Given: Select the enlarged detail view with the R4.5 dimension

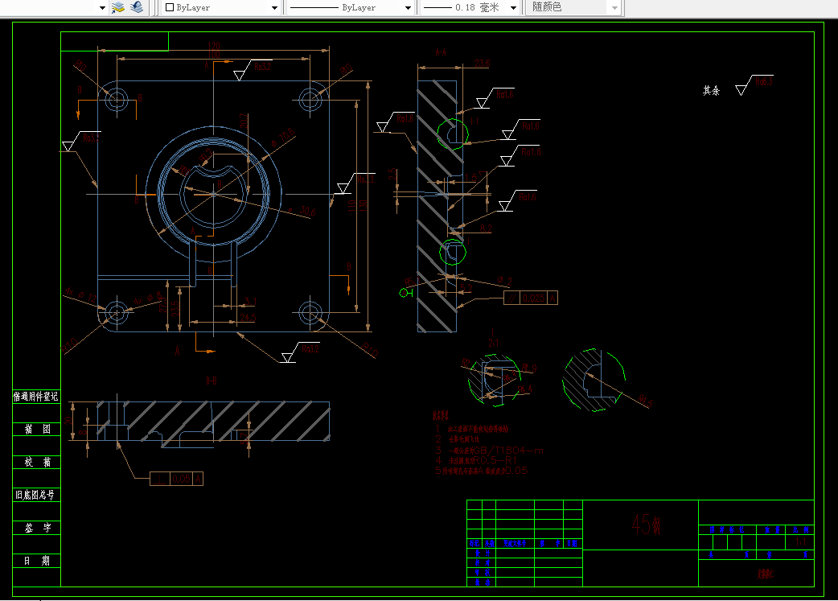Looking at the screenshot, I should 594,381.
